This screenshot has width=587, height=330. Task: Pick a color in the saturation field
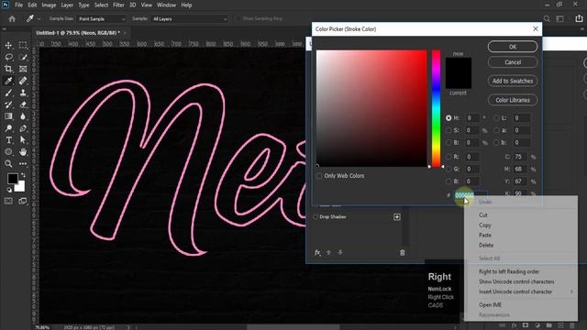[x=371, y=108]
